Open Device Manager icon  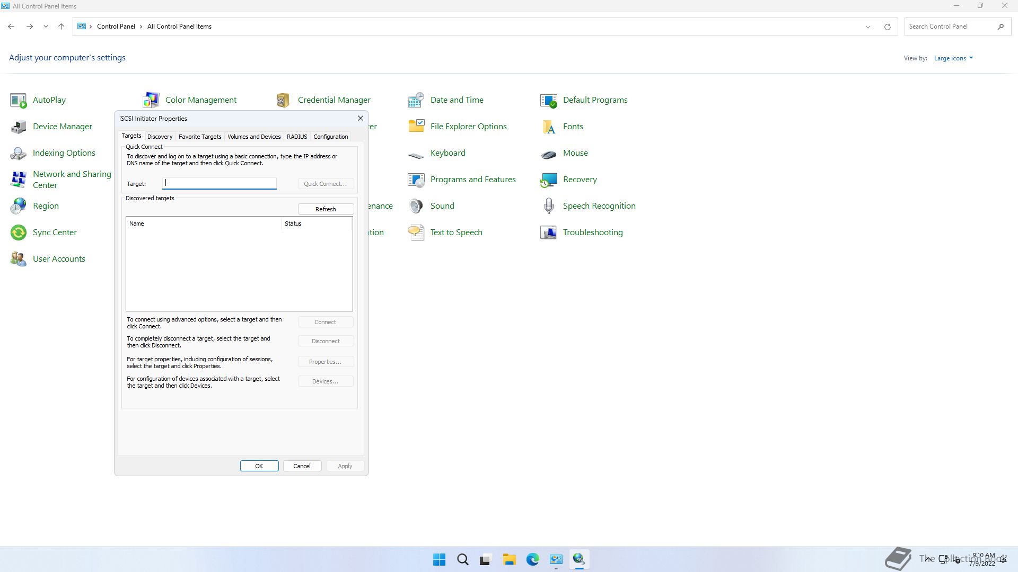click(19, 127)
